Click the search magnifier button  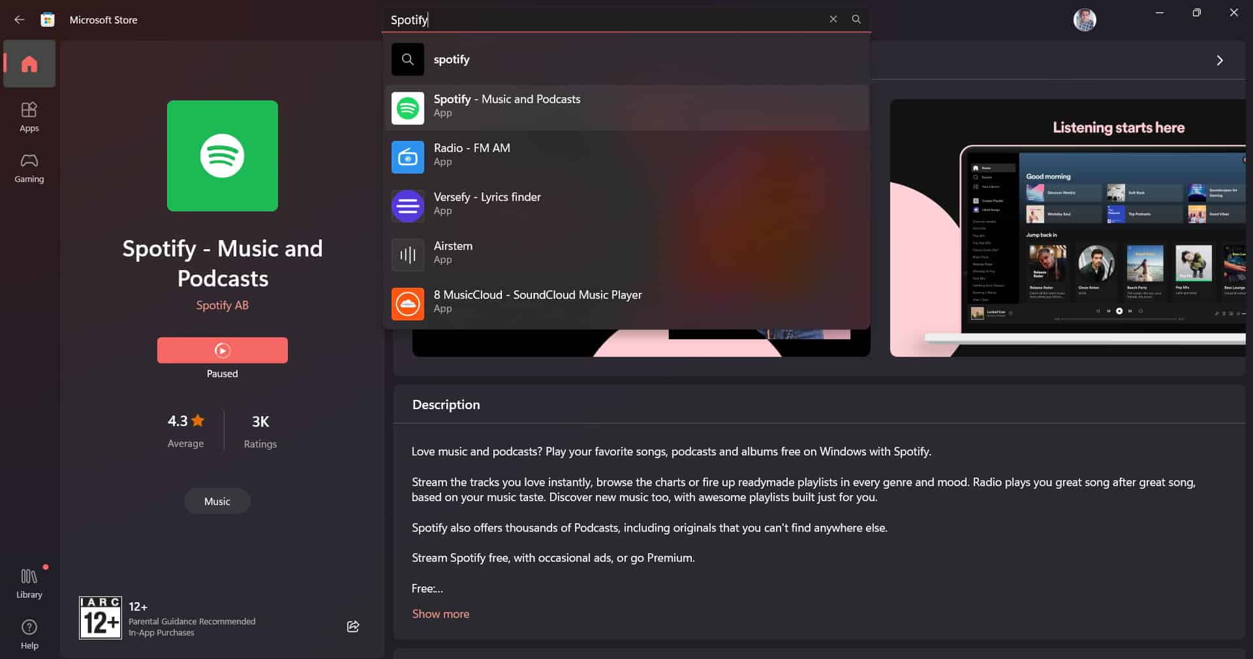pyautogui.click(x=856, y=20)
